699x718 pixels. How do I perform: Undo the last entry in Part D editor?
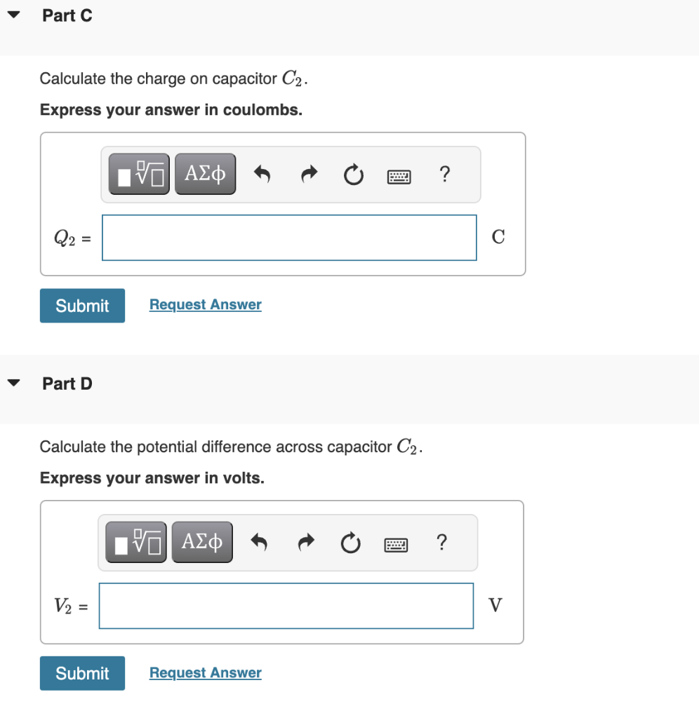pos(259,542)
